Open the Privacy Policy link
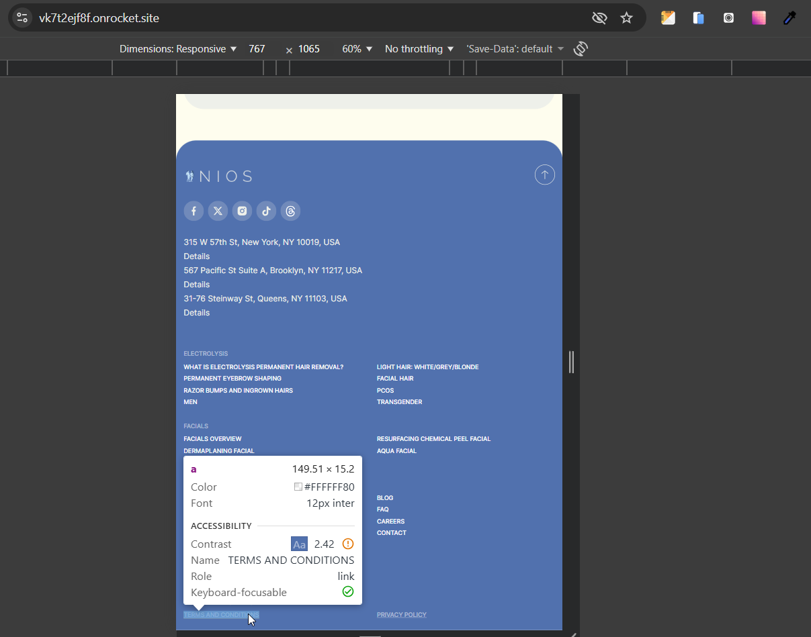 pyautogui.click(x=402, y=615)
